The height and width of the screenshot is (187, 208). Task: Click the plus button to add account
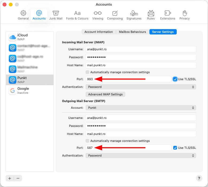[x=10, y=178]
